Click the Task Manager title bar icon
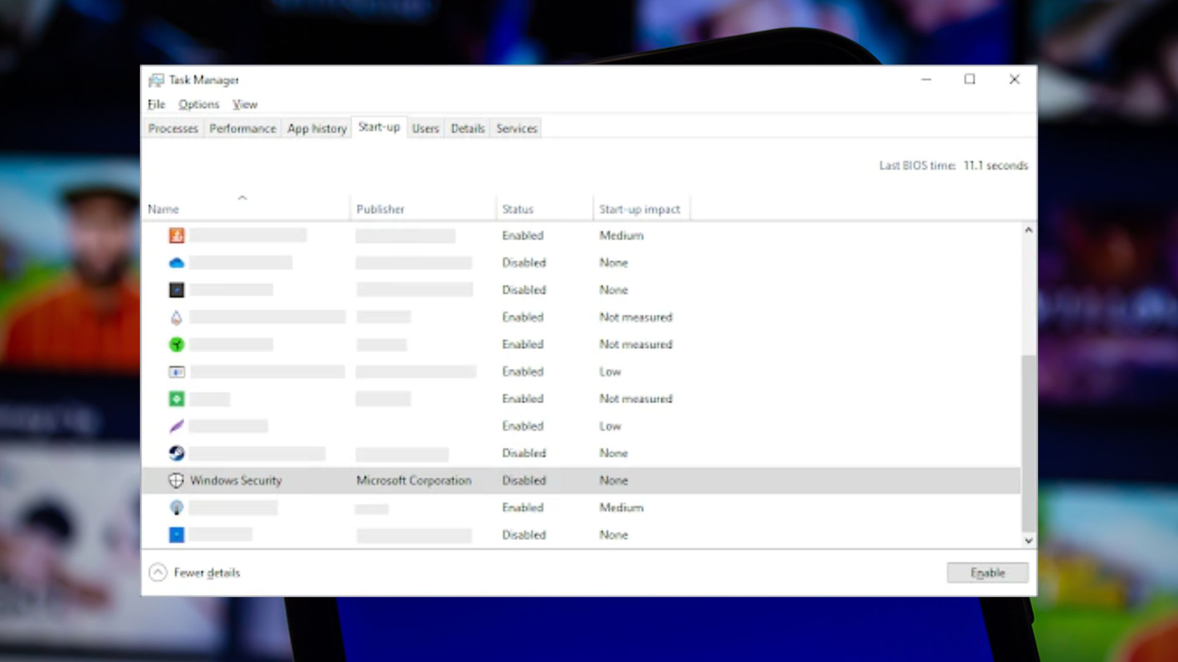Image resolution: width=1178 pixels, height=662 pixels. coord(156,80)
